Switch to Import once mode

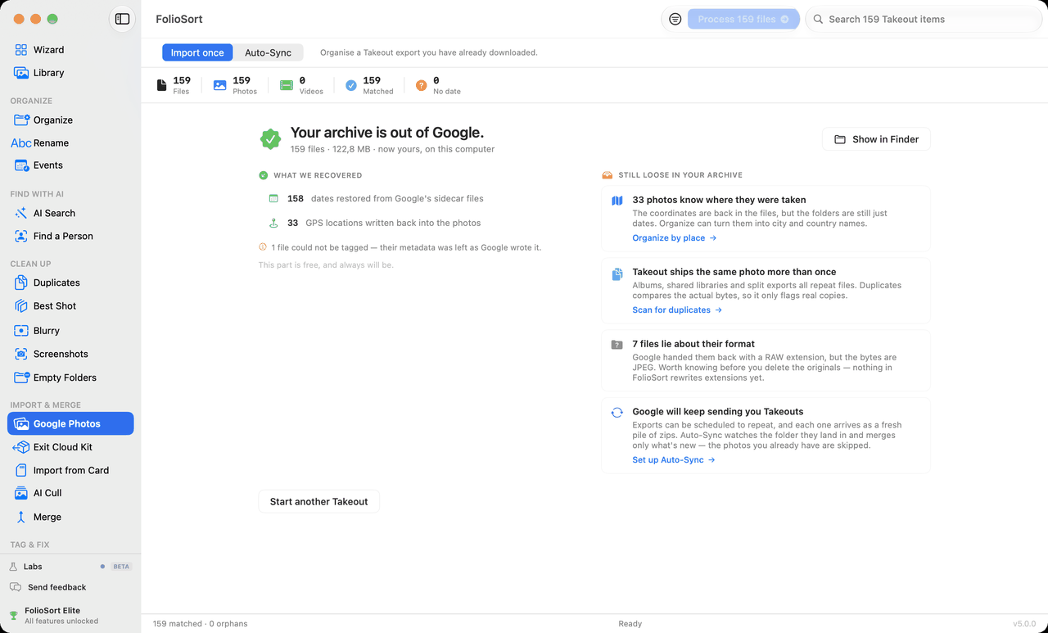[197, 52]
